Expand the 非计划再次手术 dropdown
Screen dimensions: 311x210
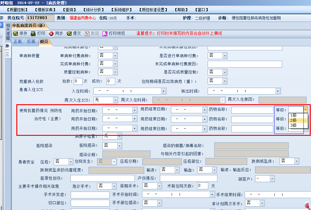262,203
